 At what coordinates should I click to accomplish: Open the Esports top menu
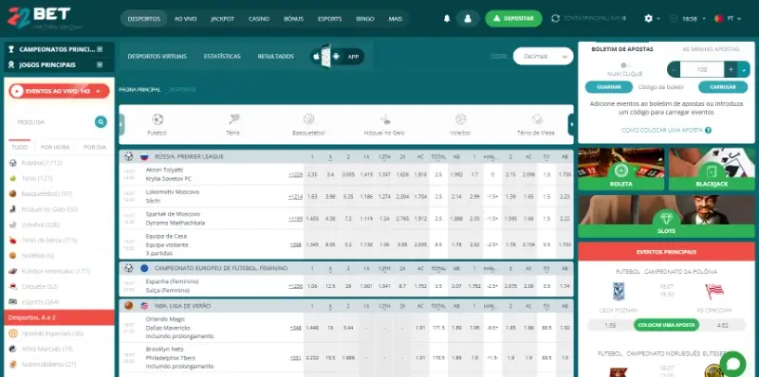(329, 19)
